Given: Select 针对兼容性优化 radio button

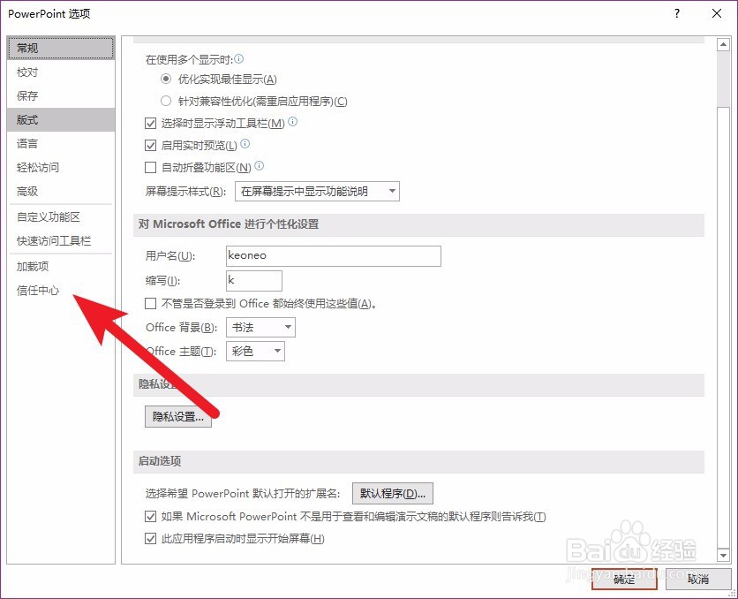Looking at the screenshot, I should [166, 101].
